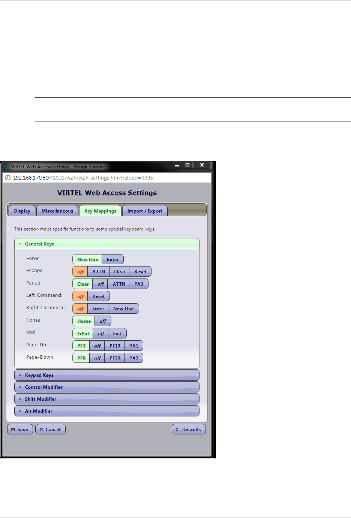
Task: Set Home key to Home
Action: click(x=84, y=321)
